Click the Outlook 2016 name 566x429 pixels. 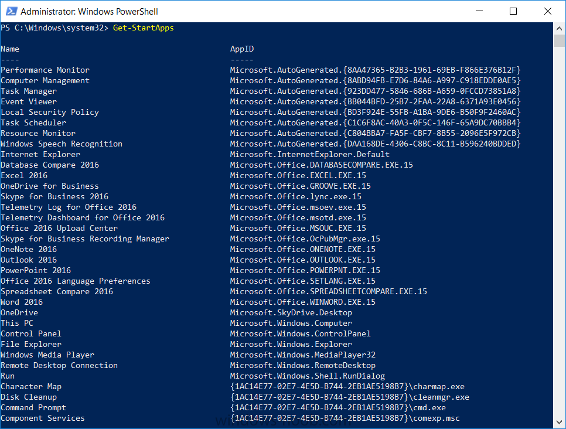(29, 260)
